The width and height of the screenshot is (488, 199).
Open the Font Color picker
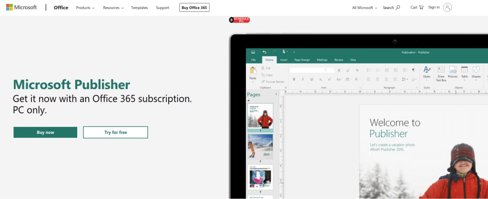click(x=357, y=80)
